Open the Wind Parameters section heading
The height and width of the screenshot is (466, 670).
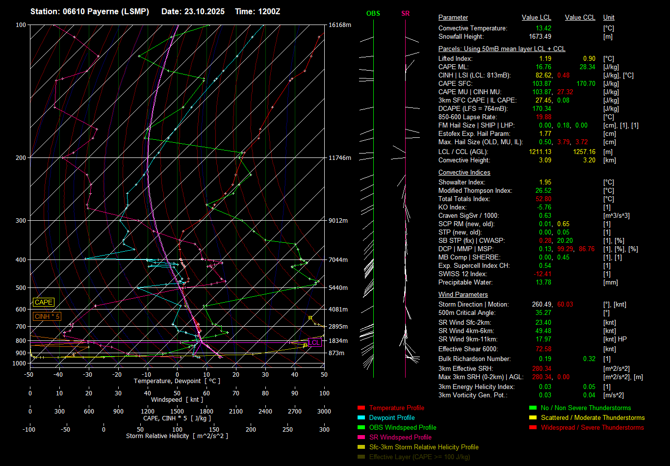coord(463,295)
